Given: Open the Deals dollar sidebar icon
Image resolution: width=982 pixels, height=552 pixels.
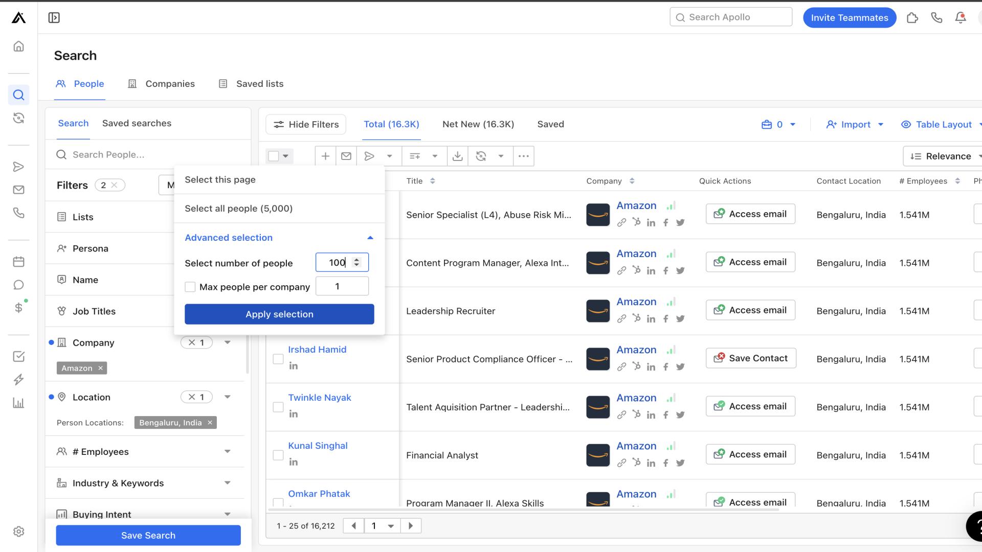Looking at the screenshot, I should pyautogui.click(x=18, y=308).
